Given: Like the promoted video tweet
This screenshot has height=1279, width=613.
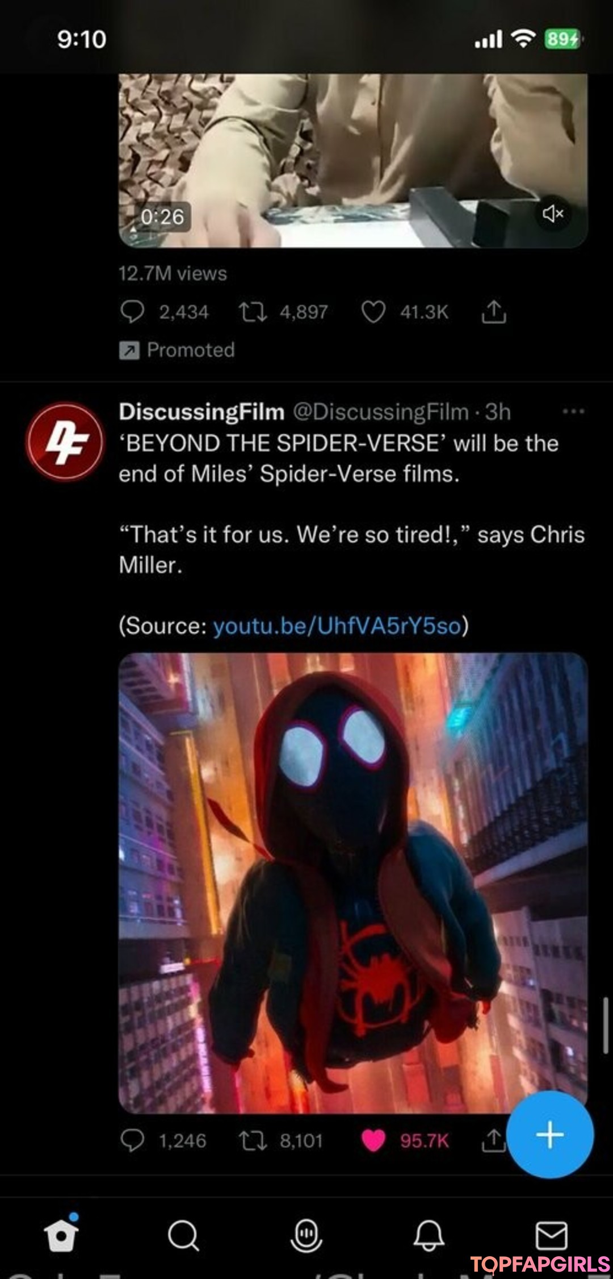Looking at the screenshot, I should tap(373, 312).
